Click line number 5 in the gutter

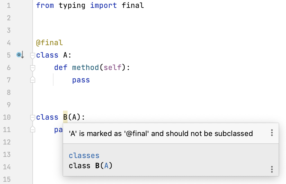[8, 55]
